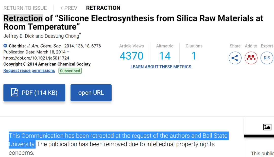Click the PDF document icon
This screenshot has height=157, width=274.
15,92
